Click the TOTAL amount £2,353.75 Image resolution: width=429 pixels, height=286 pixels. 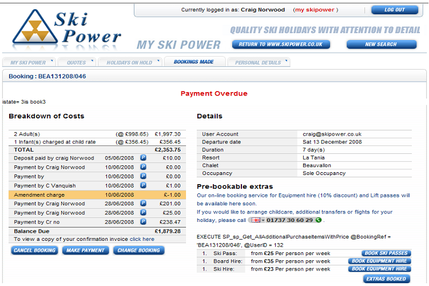pos(168,150)
